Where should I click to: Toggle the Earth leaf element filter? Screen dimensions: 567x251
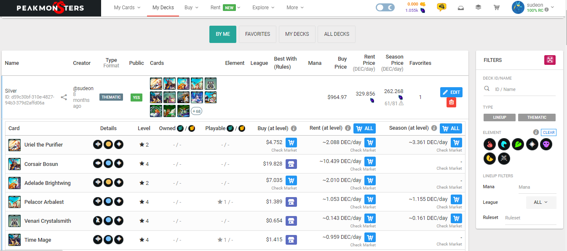pyautogui.click(x=518, y=145)
